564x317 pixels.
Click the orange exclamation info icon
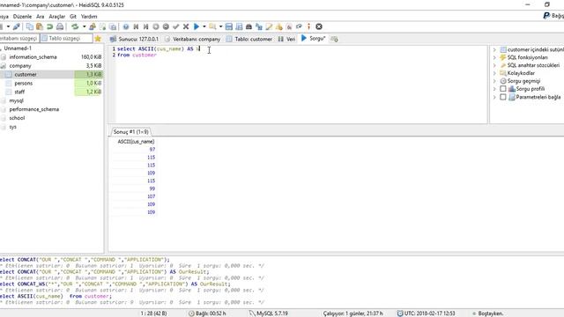308,26
